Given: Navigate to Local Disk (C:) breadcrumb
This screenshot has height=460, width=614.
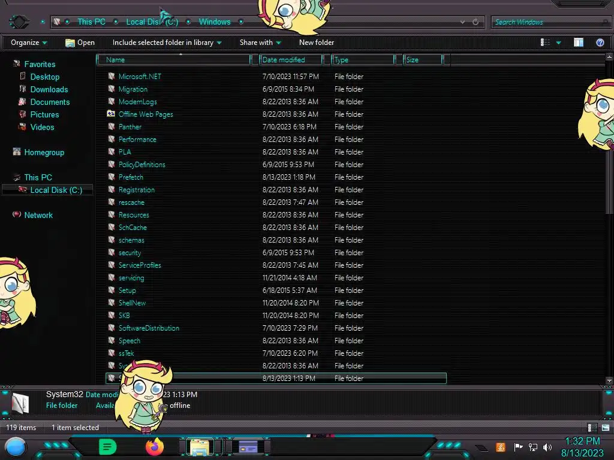Looking at the screenshot, I should pos(152,22).
